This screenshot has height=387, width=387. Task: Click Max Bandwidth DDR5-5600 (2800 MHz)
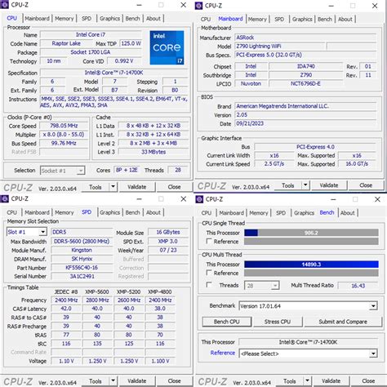click(x=82, y=241)
